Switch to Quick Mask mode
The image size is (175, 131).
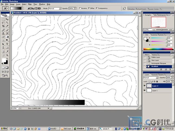coord(7,68)
